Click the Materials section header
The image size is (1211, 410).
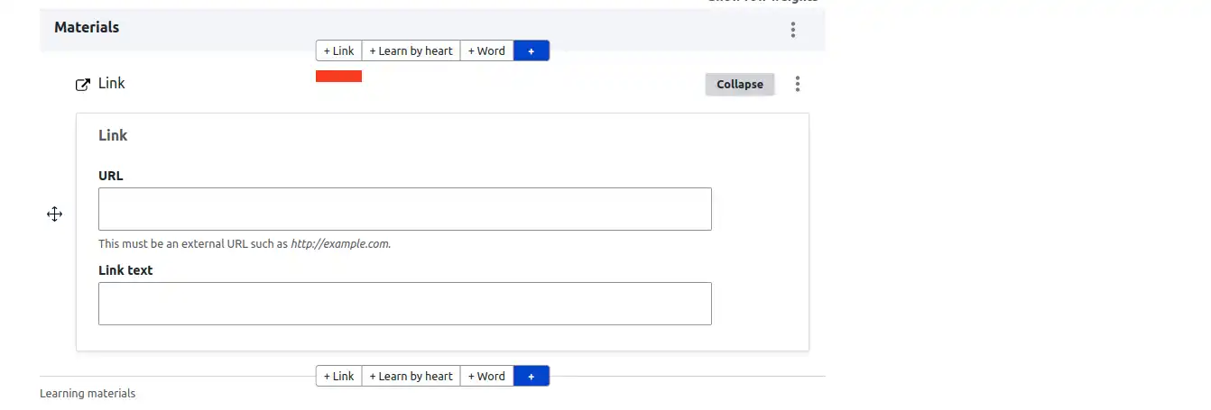tap(87, 28)
